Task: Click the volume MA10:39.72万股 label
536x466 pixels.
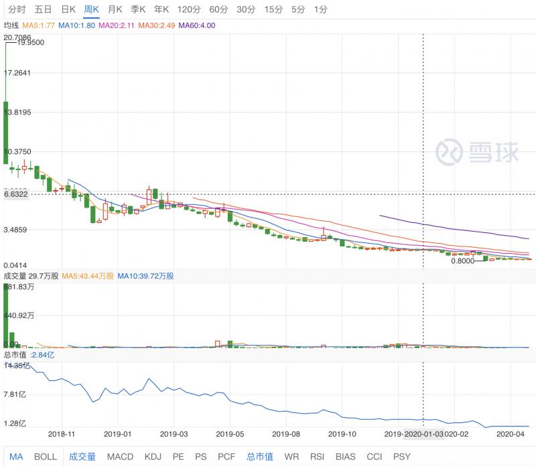Action: (x=145, y=276)
